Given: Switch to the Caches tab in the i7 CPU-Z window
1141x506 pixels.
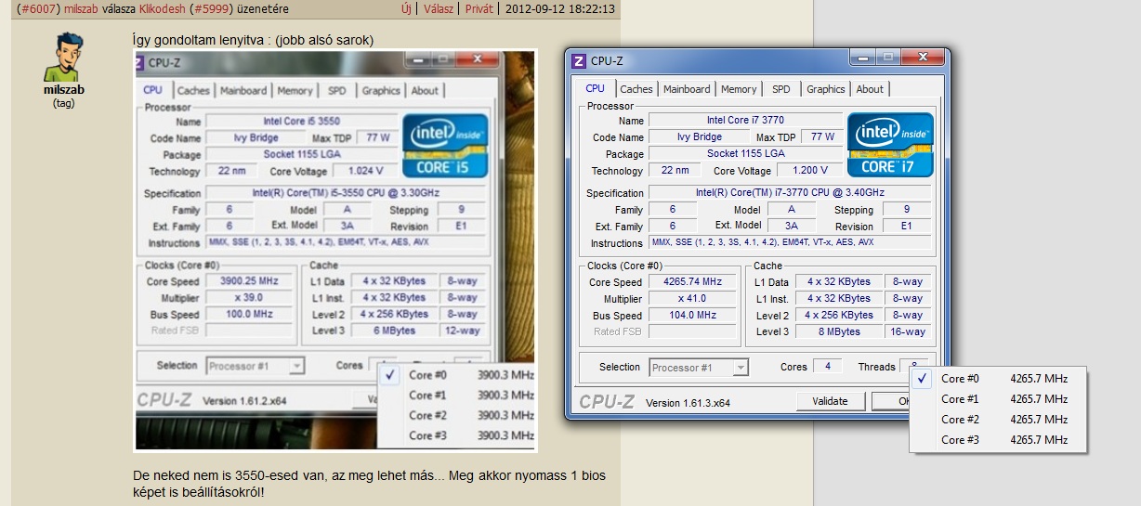Looking at the screenshot, I should 636,89.
